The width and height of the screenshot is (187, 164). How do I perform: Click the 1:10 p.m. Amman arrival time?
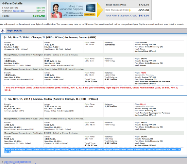(49, 75)
